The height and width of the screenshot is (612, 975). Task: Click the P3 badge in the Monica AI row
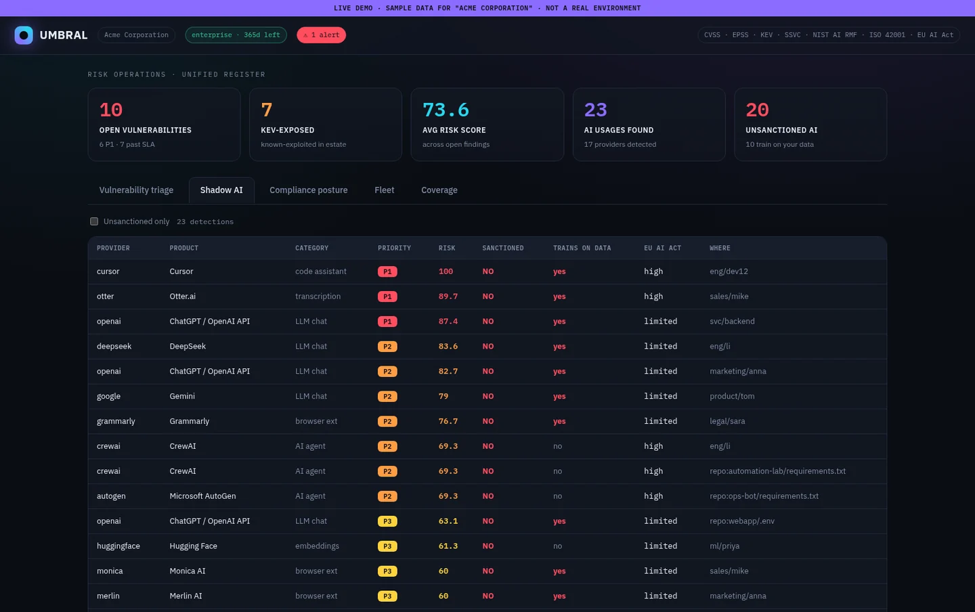coord(387,571)
